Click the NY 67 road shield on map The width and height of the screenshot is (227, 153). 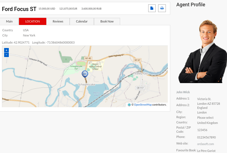[x=137, y=60]
